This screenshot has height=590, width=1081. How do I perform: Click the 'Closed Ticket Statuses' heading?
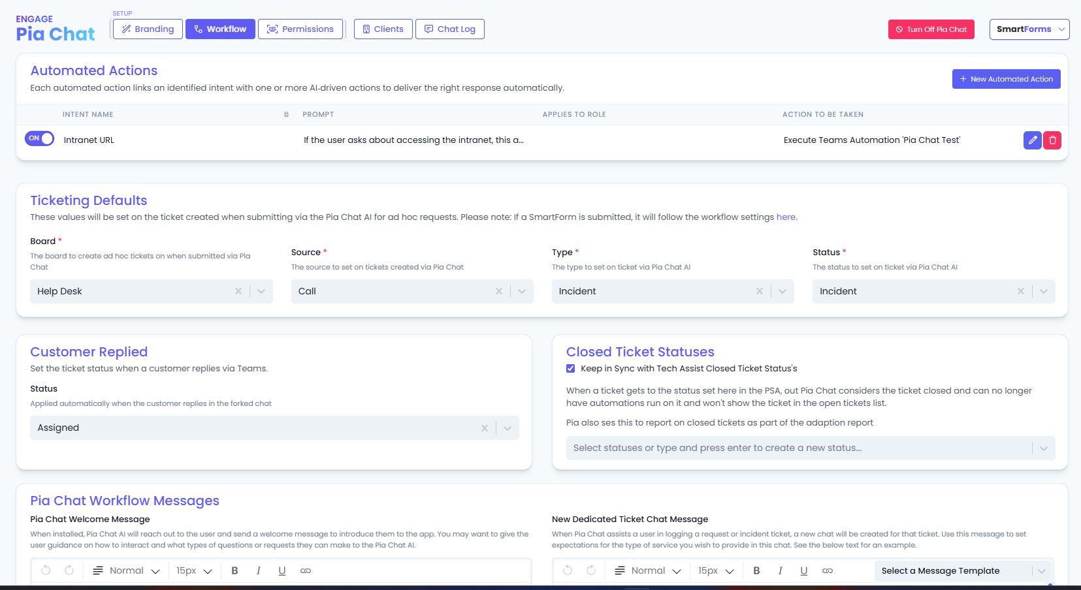pos(640,352)
